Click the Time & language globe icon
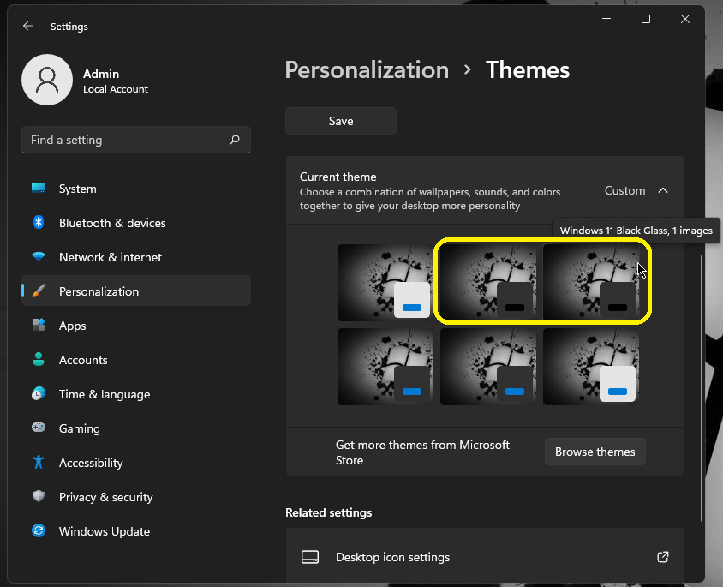Screen dimensions: 723x587 click(39, 394)
